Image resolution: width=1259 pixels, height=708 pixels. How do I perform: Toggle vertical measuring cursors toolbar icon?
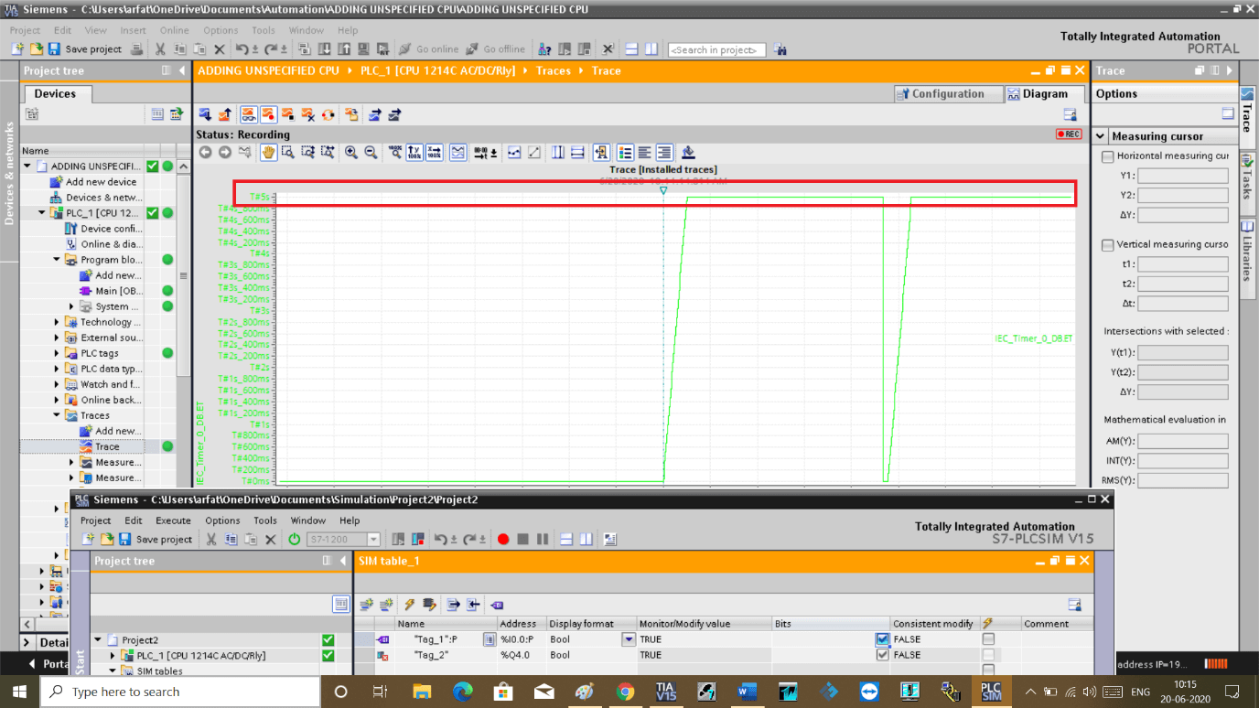point(558,153)
